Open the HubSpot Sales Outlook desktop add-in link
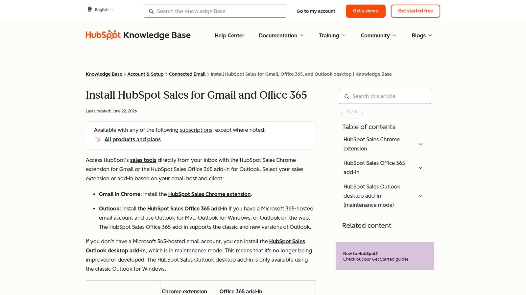 [x=195, y=246]
